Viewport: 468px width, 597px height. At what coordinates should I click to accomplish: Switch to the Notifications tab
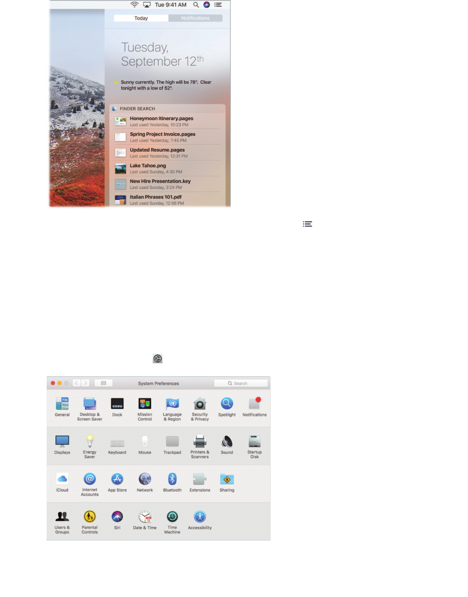pyautogui.click(x=195, y=18)
